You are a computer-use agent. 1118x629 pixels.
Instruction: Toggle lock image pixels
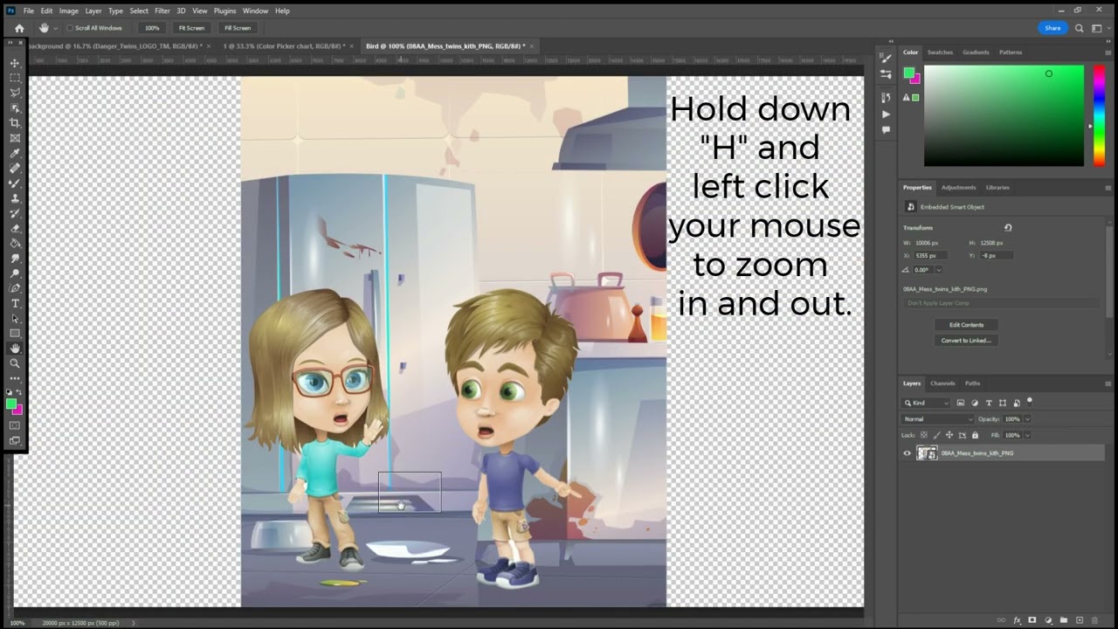click(936, 435)
